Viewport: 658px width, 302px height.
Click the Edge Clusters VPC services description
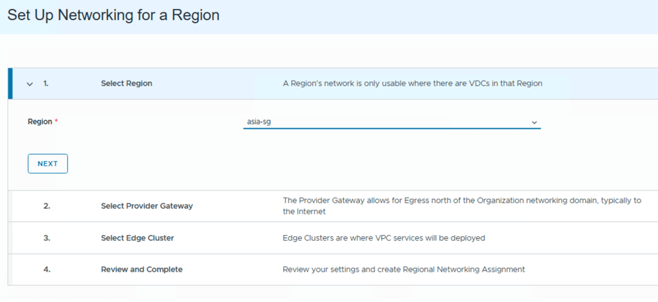click(x=384, y=238)
